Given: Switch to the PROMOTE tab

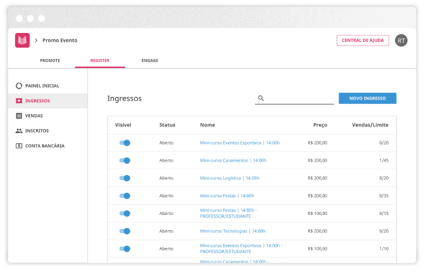Looking at the screenshot, I should click(x=50, y=60).
